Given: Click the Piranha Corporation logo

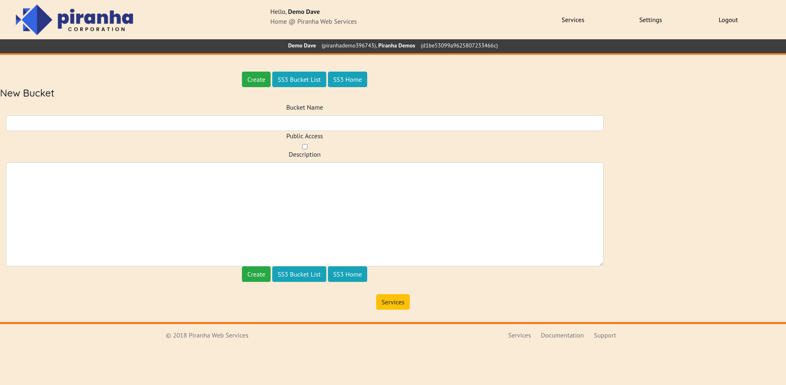Looking at the screenshot, I should pos(75,20).
